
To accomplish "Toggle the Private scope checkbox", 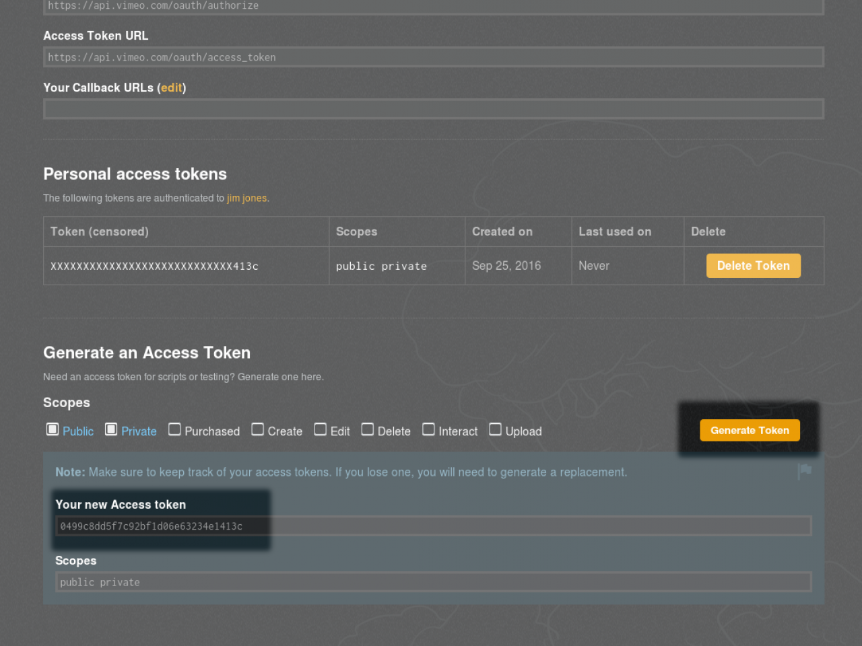I will (111, 429).
